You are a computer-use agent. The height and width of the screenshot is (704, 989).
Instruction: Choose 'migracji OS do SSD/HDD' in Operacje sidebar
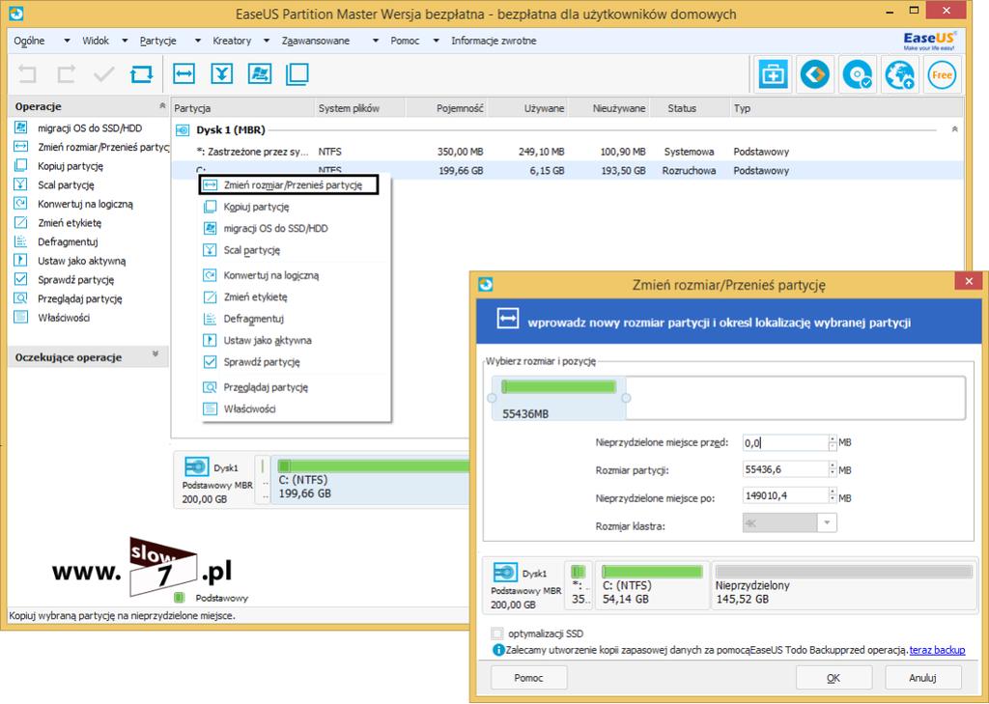pyautogui.click(x=90, y=128)
